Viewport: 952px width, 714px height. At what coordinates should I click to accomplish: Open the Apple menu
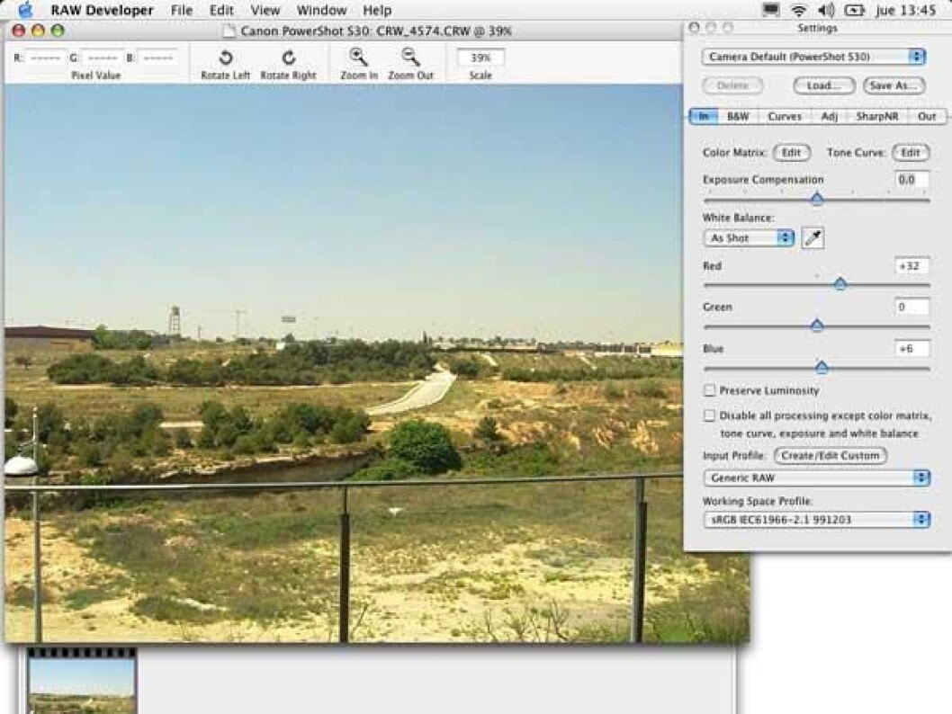(x=25, y=10)
